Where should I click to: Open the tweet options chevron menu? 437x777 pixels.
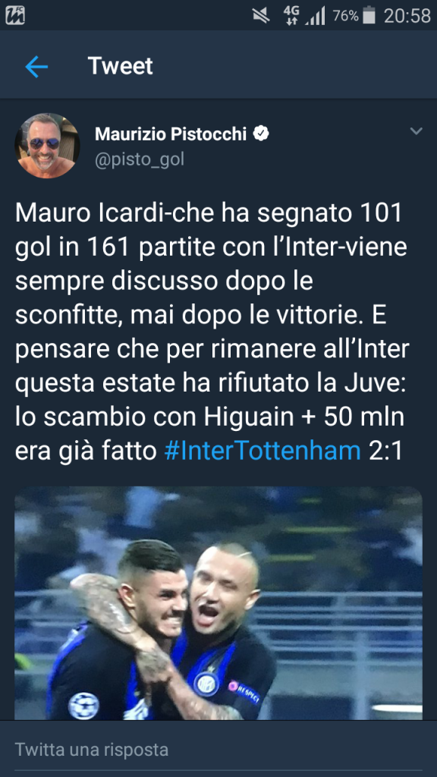pos(417,131)
